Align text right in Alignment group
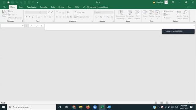Screen dimensions: 196x110 tap(63, 17)
